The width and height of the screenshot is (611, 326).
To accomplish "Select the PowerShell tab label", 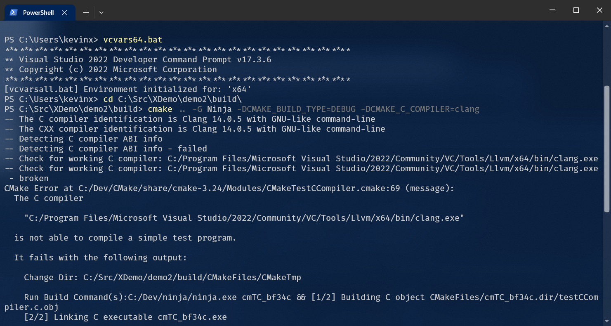I will (38, 12).
